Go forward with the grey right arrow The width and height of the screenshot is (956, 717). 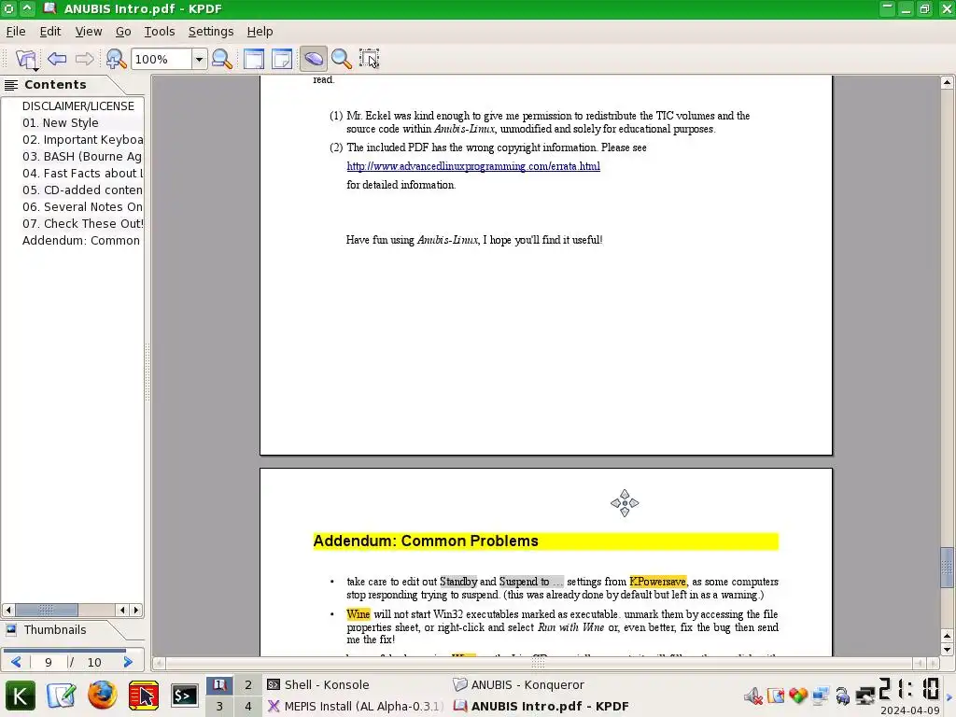click(84, 59)
